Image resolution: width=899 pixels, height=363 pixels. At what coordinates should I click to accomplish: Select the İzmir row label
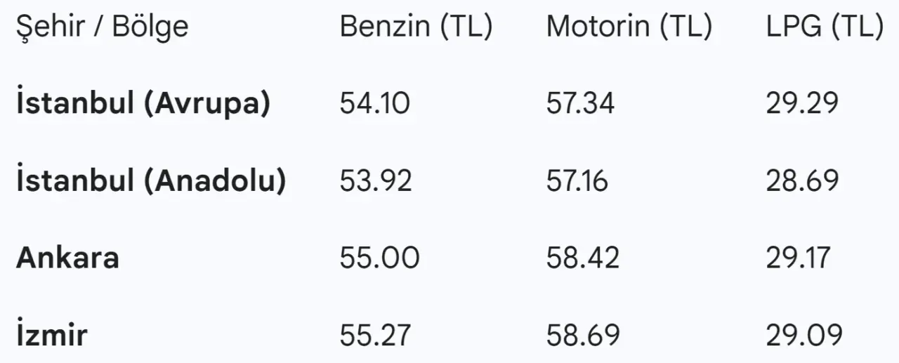[52, 335]
